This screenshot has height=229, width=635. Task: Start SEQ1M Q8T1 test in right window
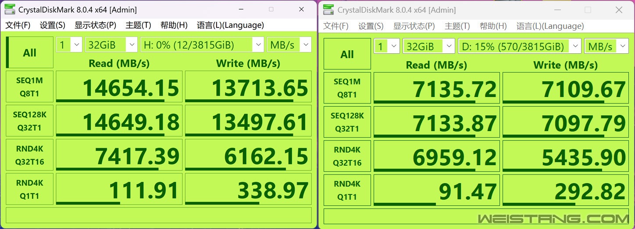click(x=347, y=88)
